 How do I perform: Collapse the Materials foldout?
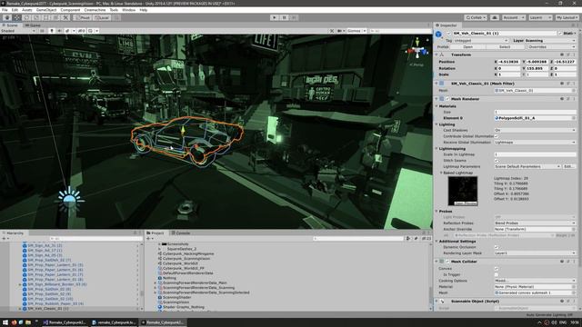[x=436, y=106]
